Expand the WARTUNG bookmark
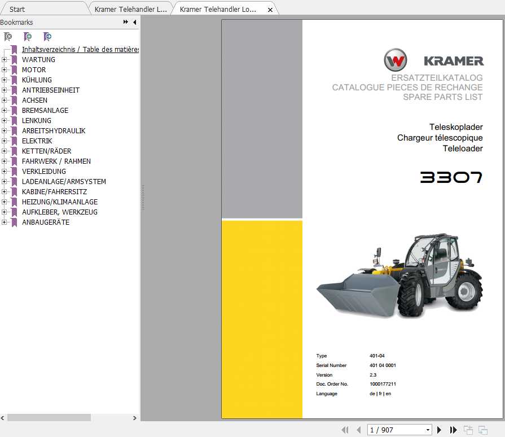The width and height of the screenshot is (505, 437). click(x=4, y=60)
